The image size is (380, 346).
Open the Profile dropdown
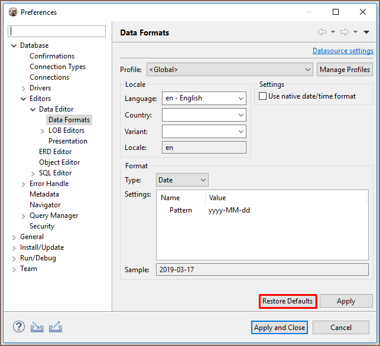pos(229,70)
